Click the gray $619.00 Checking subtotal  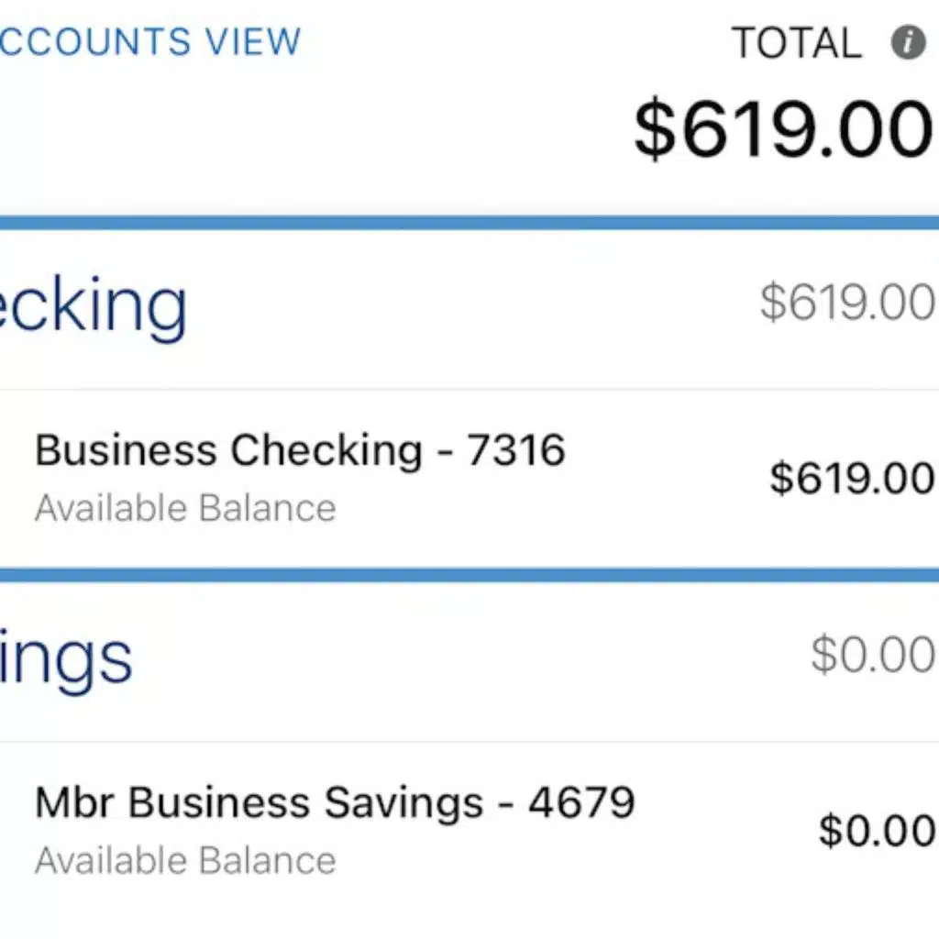(x=847, y=304)
